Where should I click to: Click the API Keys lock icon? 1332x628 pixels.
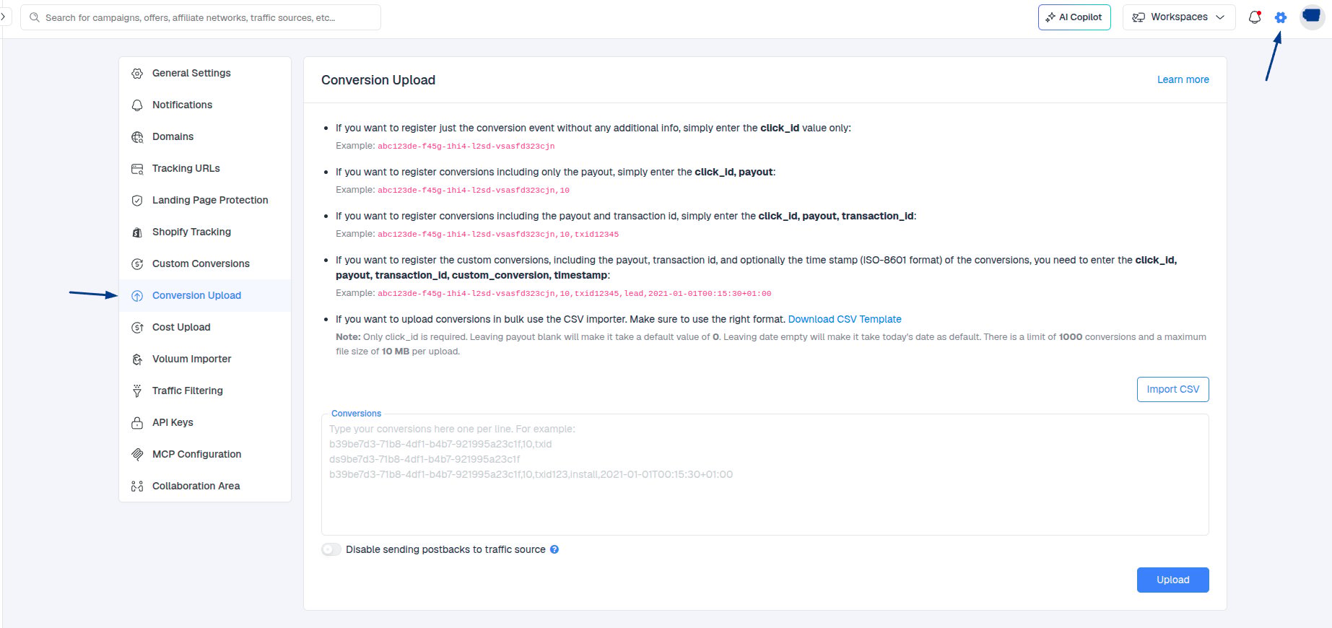tap(137, 423)
